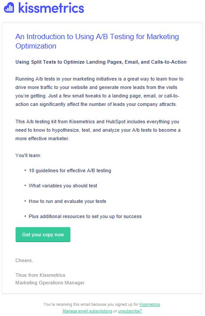
Task: Open the A/B Testing introduction headline link
Action: (x=97, y=41)
